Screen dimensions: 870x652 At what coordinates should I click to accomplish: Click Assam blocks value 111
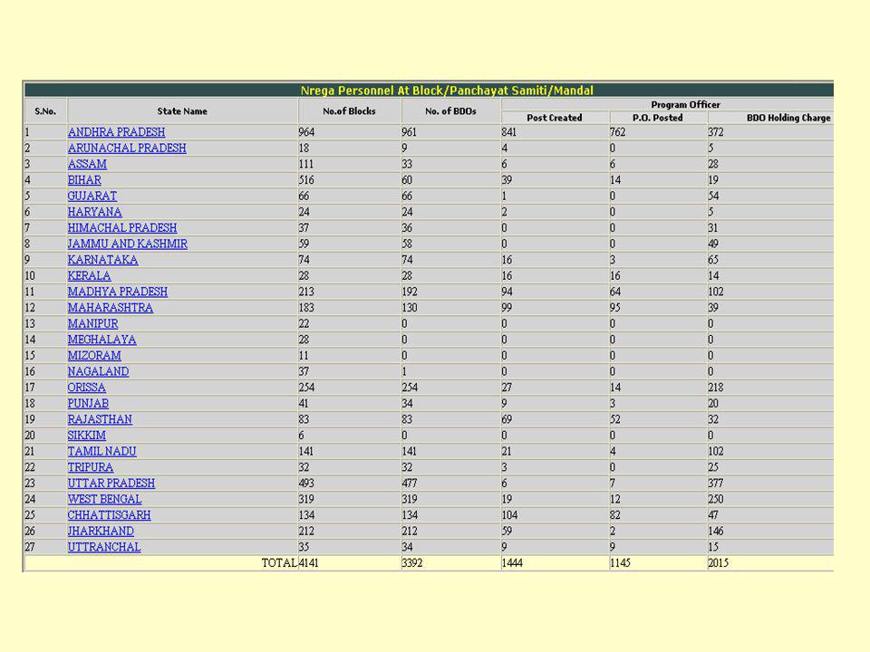click(305, 165)
